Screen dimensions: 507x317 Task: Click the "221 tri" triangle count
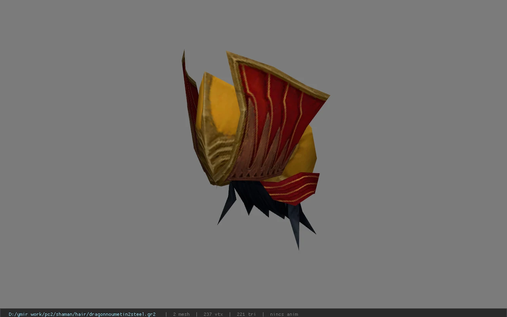point(246,314)
